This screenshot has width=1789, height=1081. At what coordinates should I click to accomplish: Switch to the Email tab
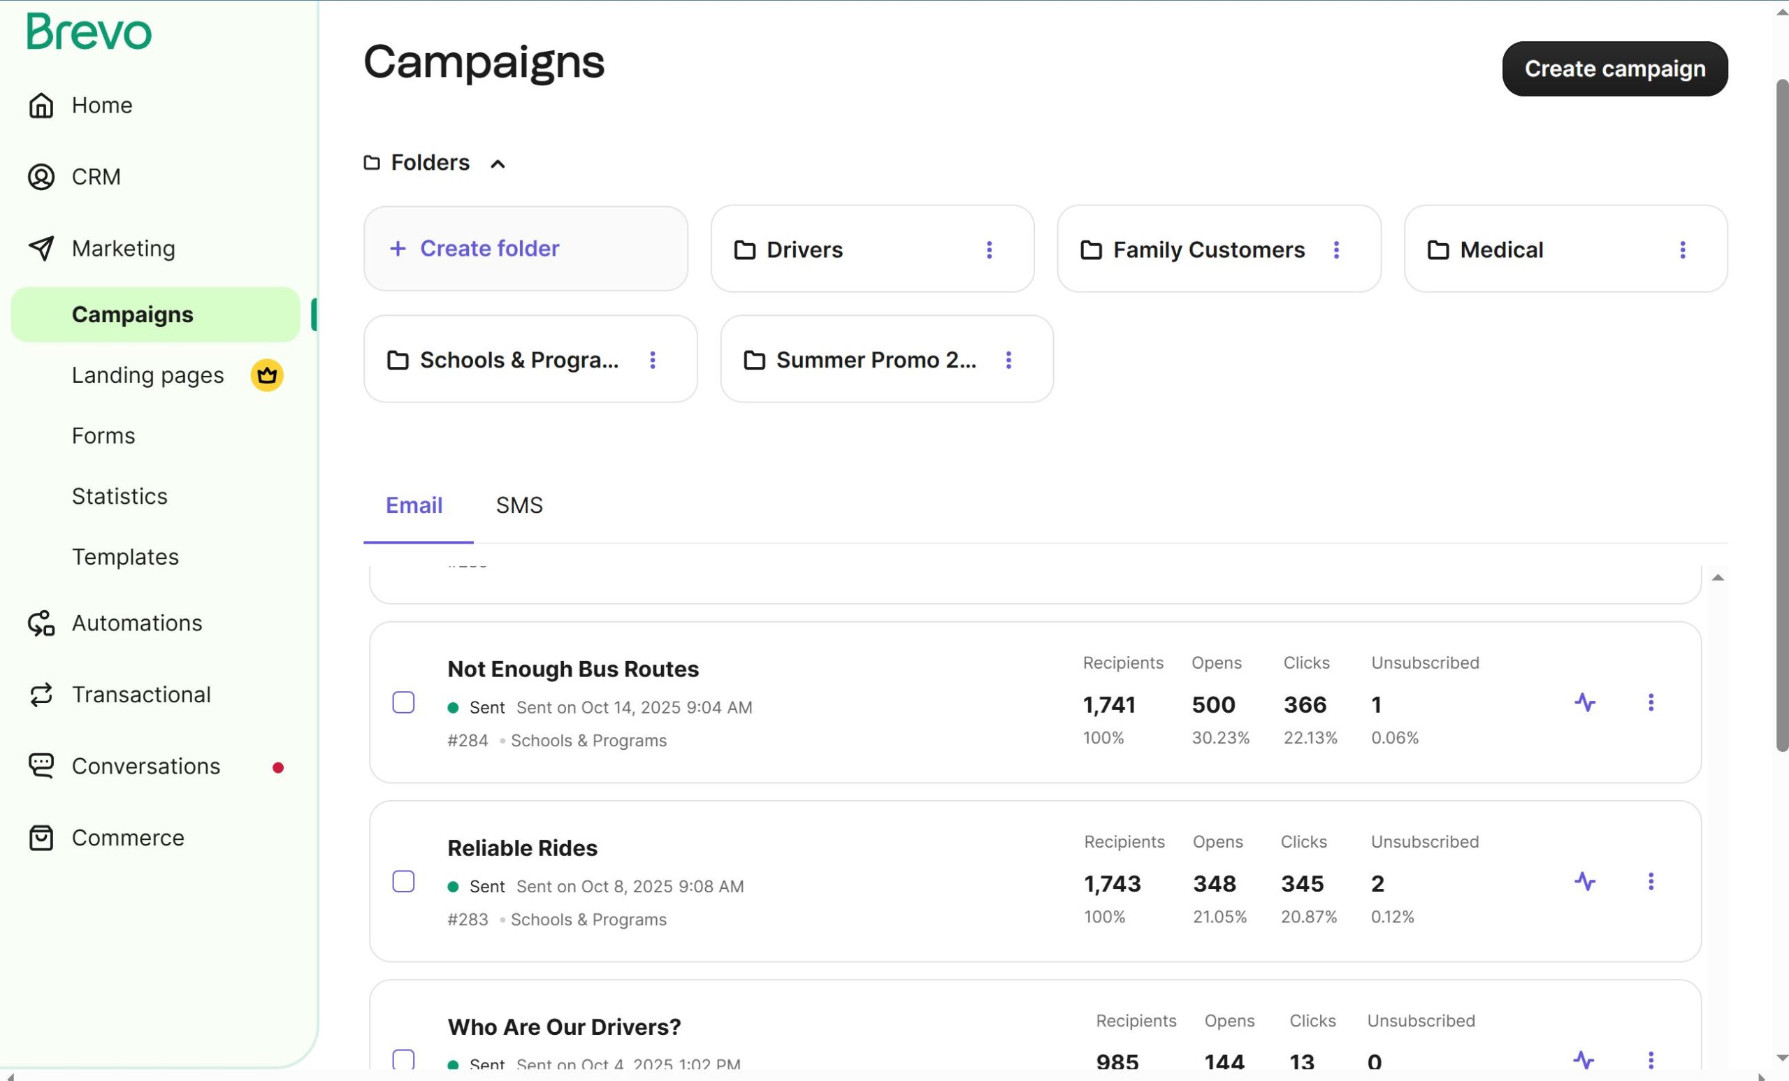click(414, 505)
